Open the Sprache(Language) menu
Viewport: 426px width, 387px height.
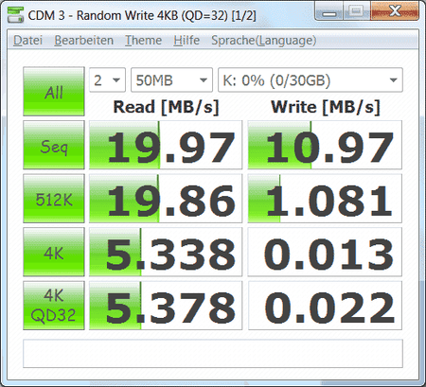263,41
